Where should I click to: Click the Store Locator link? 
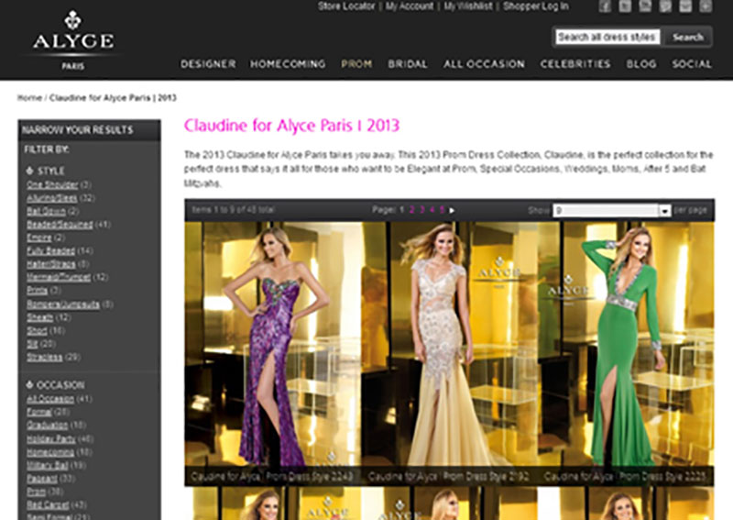click(x=346, y=6)
